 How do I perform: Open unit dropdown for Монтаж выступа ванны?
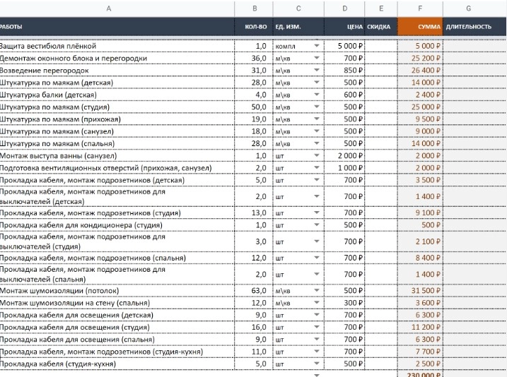317,155
